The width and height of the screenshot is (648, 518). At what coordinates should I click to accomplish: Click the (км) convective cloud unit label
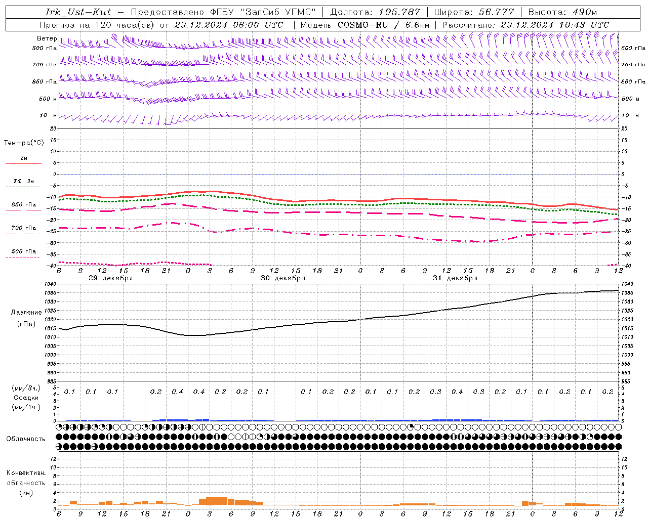26,493
